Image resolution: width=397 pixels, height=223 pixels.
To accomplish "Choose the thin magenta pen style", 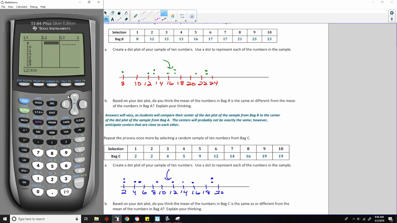I will 144,19.
